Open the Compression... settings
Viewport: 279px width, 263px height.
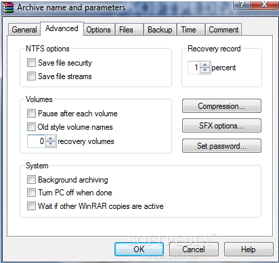221,106
